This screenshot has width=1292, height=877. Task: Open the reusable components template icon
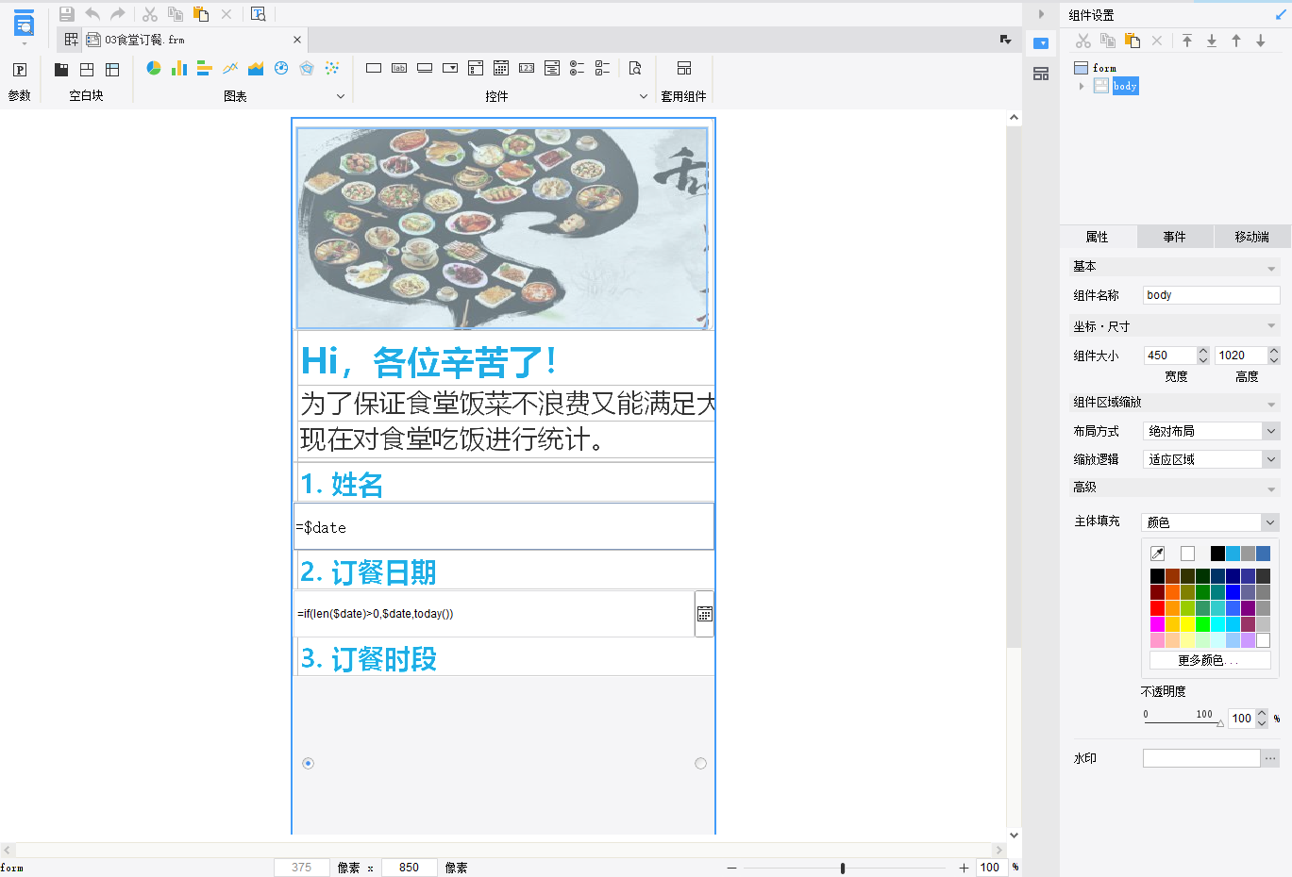point(684,68)
